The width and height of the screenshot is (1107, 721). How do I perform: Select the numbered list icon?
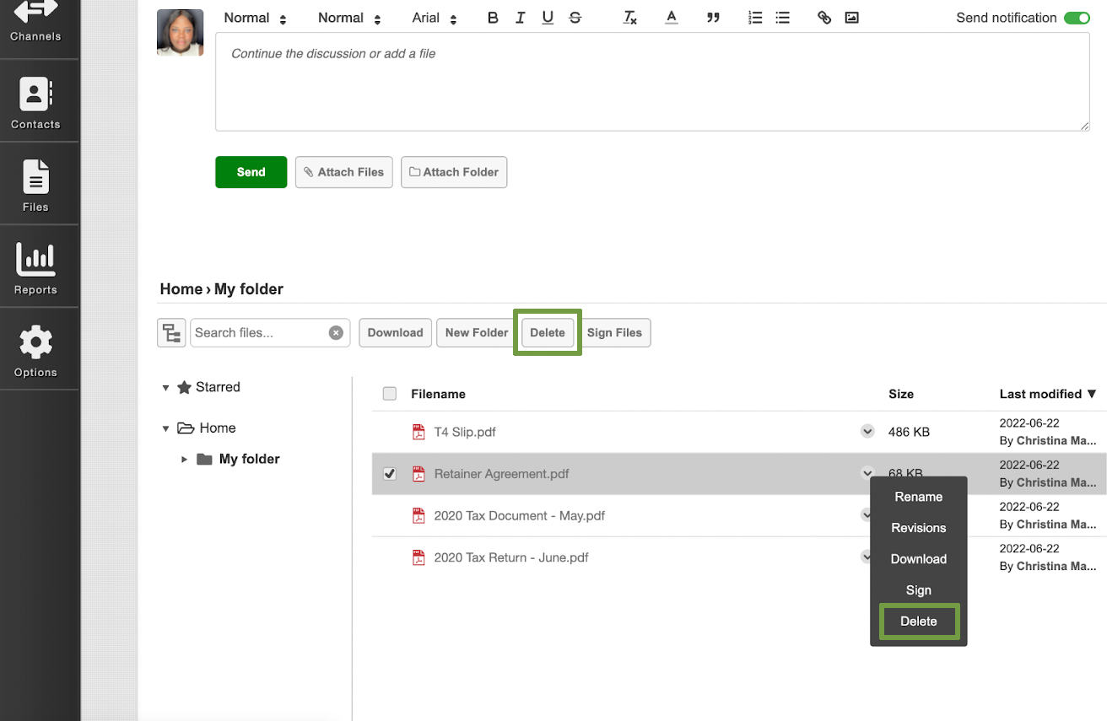click(x=755, y=18)
